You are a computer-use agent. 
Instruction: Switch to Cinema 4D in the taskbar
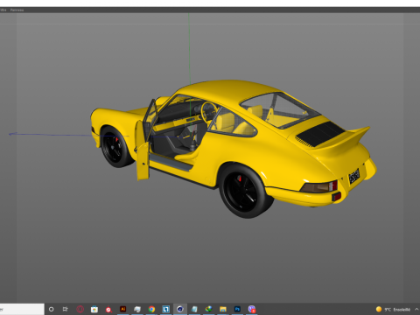[x=180, y=309]
